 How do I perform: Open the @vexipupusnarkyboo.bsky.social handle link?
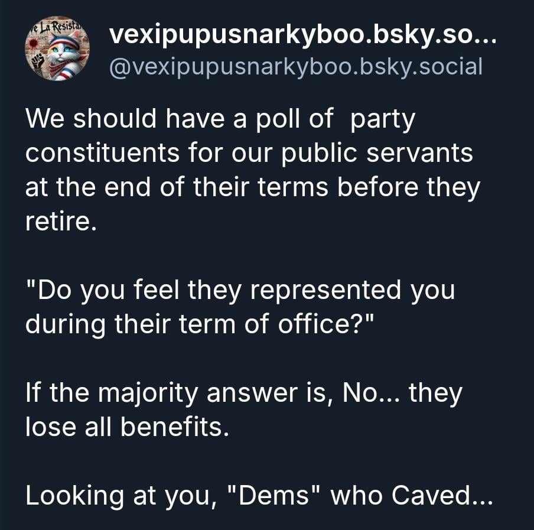pos(296,67)
